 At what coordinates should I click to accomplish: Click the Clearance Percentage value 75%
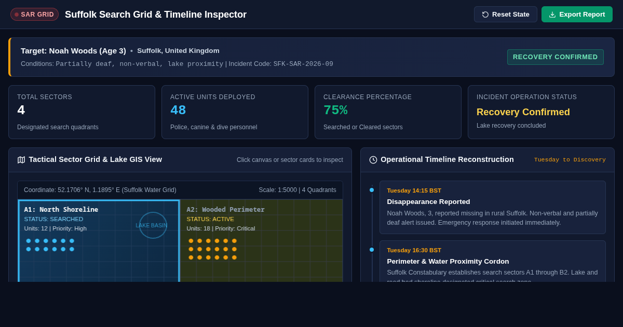[335, 111]
